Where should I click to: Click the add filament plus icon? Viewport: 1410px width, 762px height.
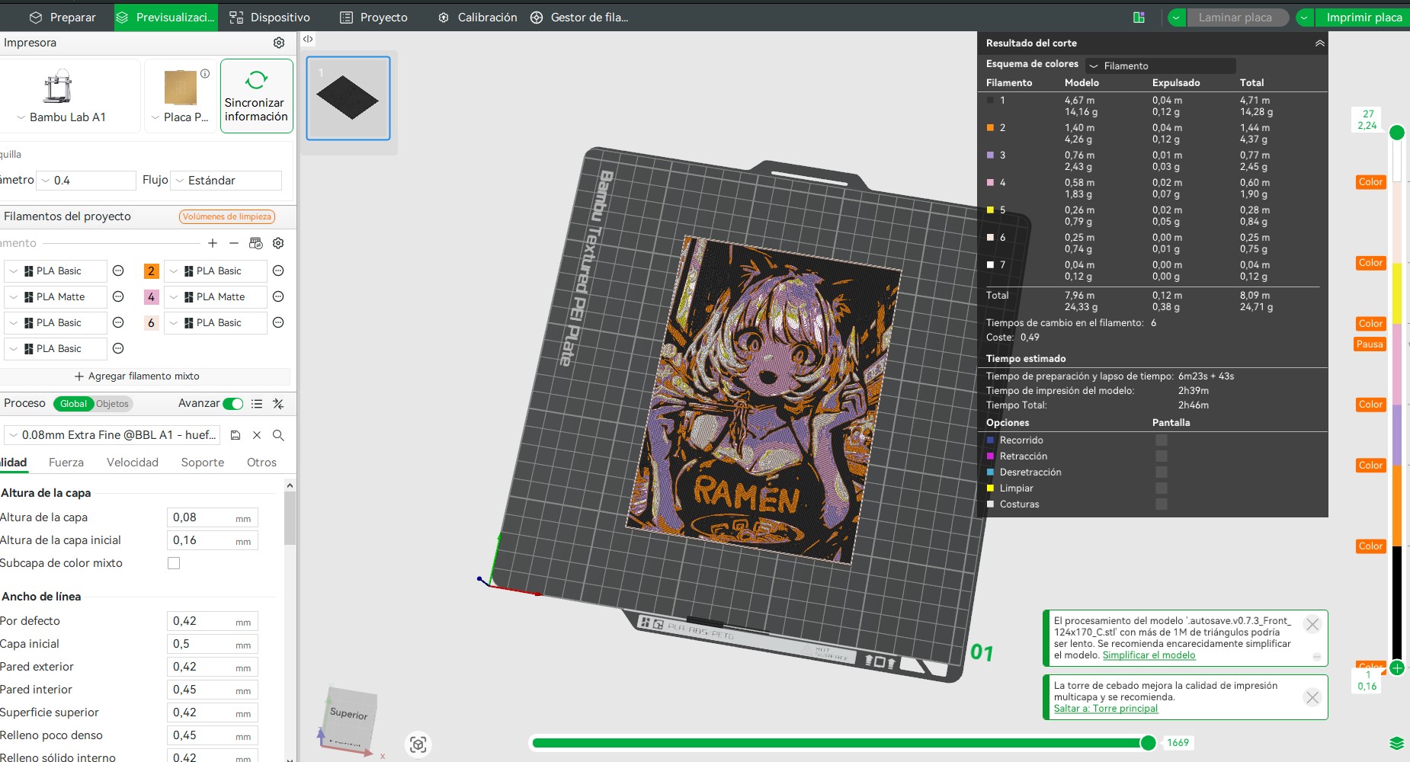[x=213, y=243]
